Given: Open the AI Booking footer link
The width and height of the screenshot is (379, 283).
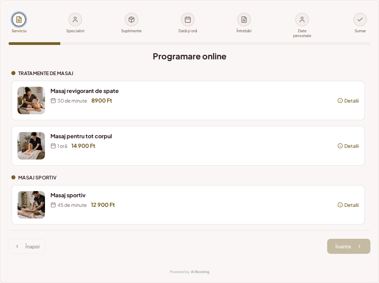Looking at the screenshot, I should pos(200,272).
